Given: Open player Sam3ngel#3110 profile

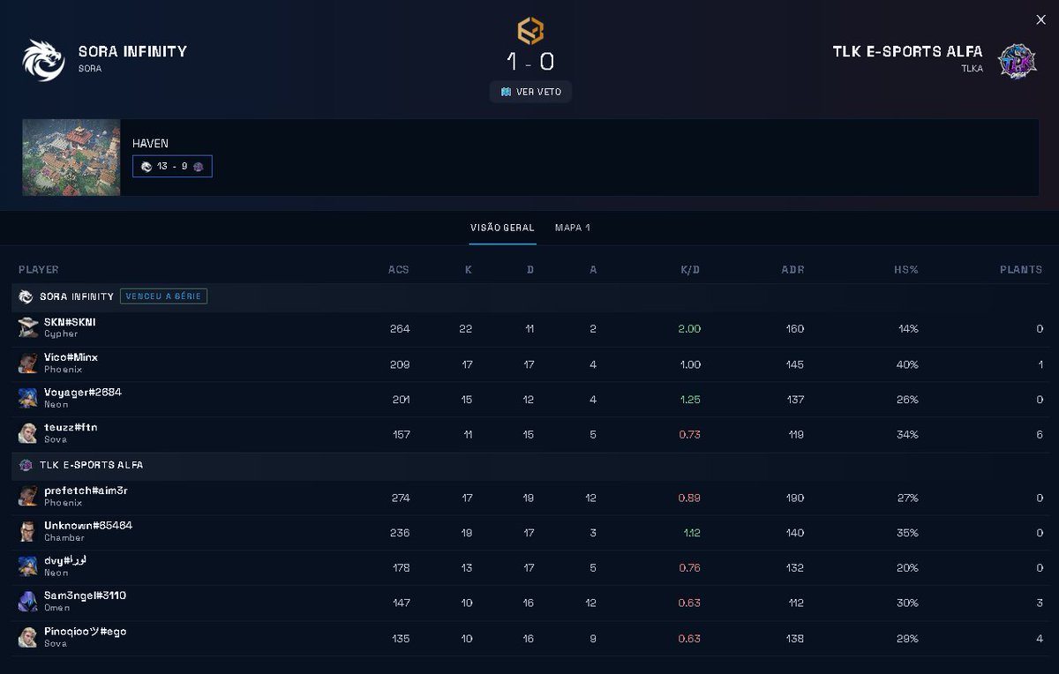Looking at the screenshot, I should [85, 595].
